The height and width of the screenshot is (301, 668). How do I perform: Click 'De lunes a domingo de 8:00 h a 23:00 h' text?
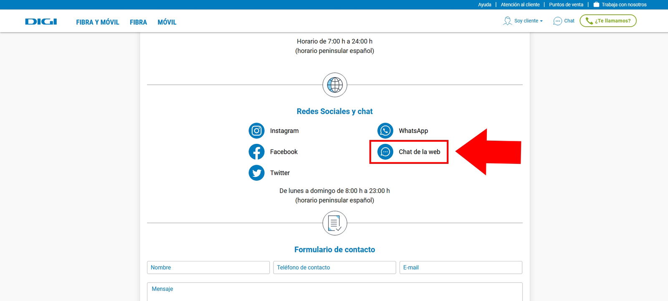pos(334,191)
